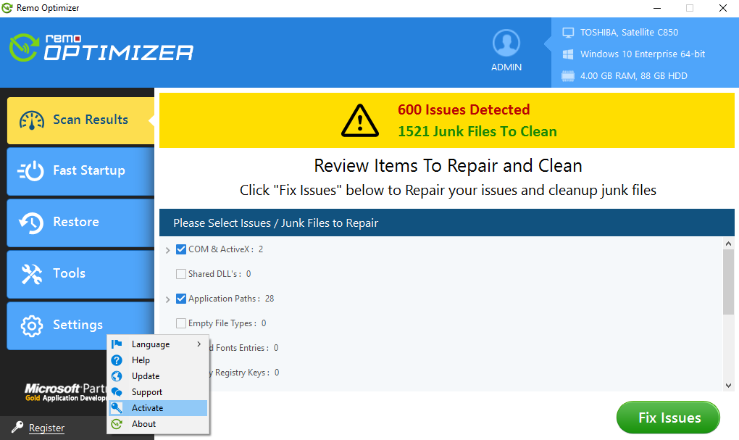The image size is (739, 440).
Task: Open Settings via the gear icon
Action: 32,325
